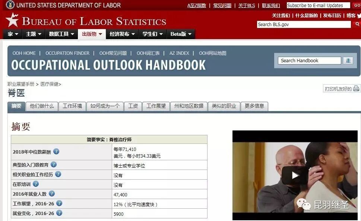This screenshot has height=221, width=361.
Task: Focus the Search BLS.gov input field
Action: [304, 24]
